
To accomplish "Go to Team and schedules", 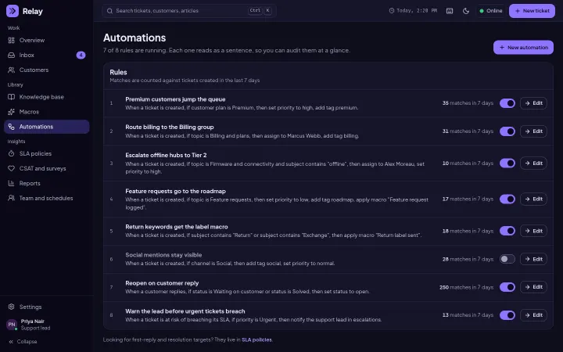I will (x=47, y=198).
